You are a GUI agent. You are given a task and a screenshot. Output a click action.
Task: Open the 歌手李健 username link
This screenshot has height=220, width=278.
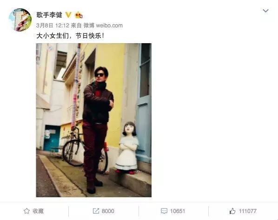[x=49, y=15]
